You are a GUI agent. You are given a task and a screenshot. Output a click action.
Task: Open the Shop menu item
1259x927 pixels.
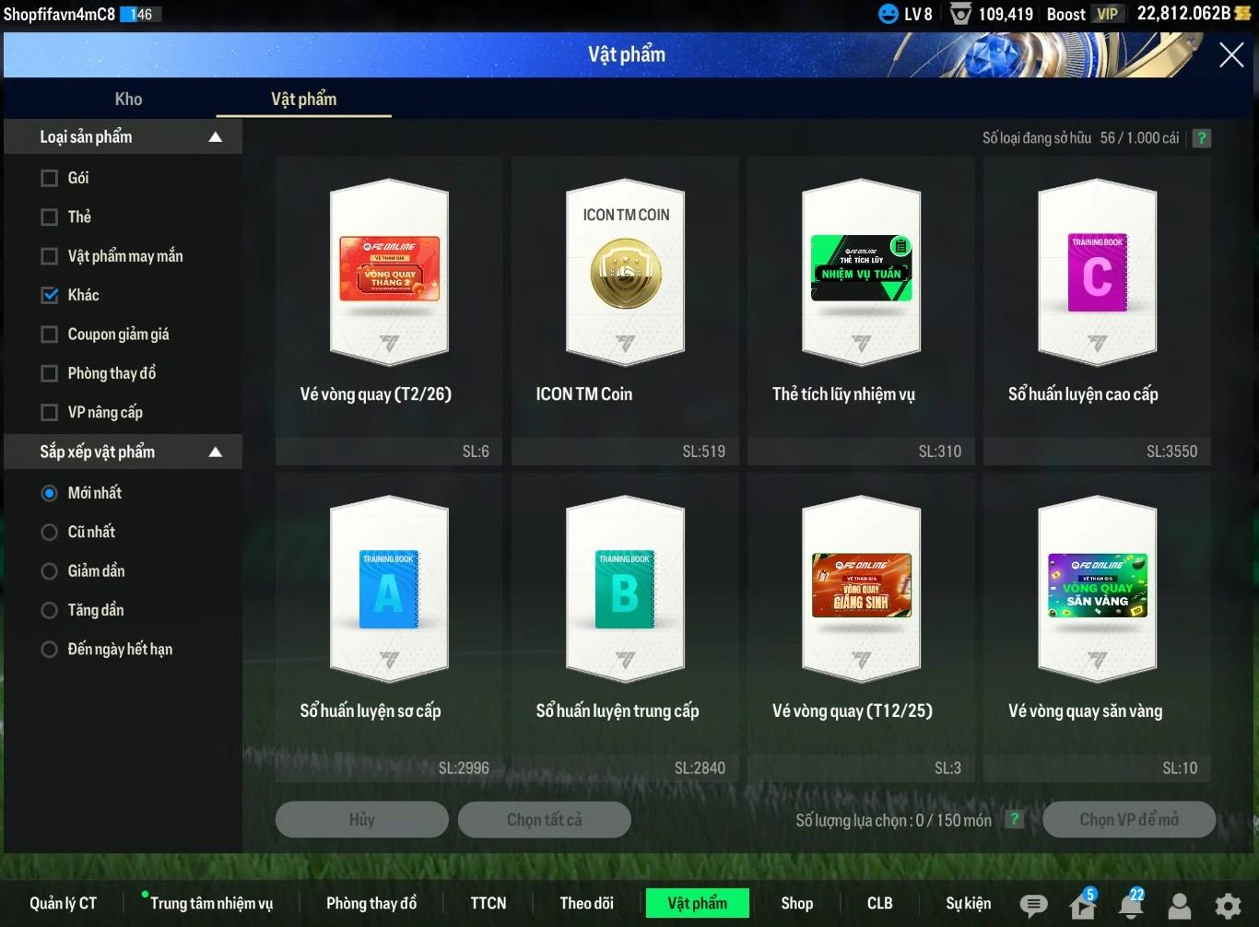(796, 903)
